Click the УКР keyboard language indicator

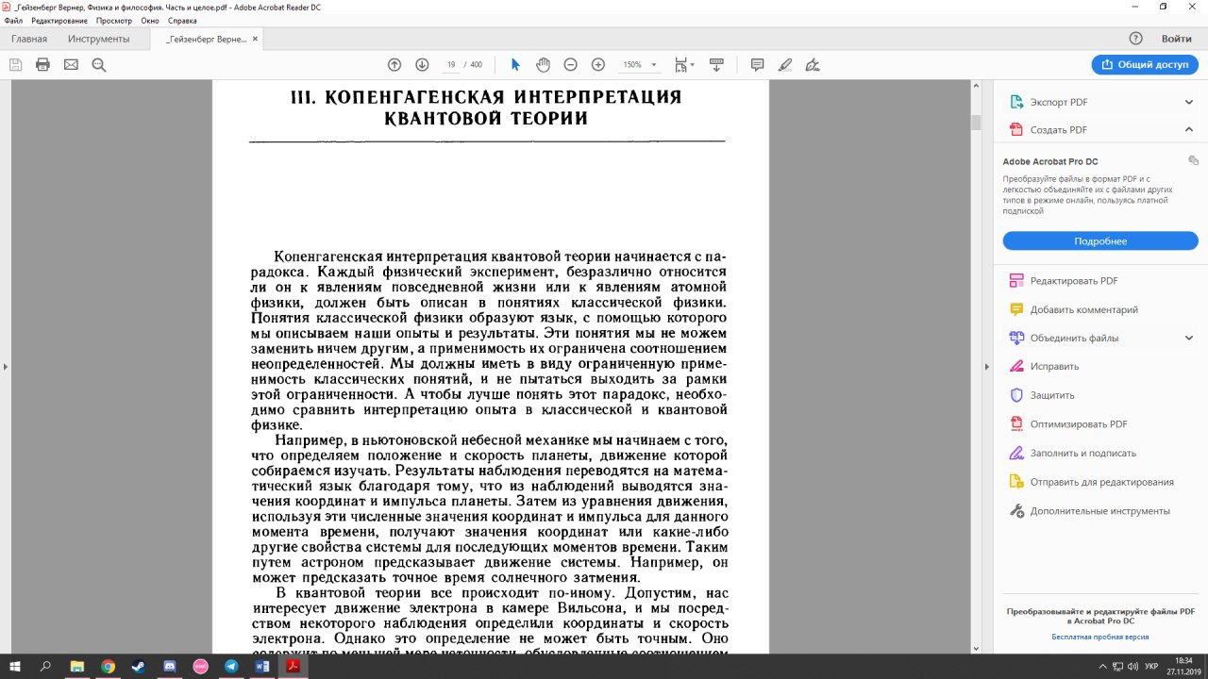(x=1150, y=666)
